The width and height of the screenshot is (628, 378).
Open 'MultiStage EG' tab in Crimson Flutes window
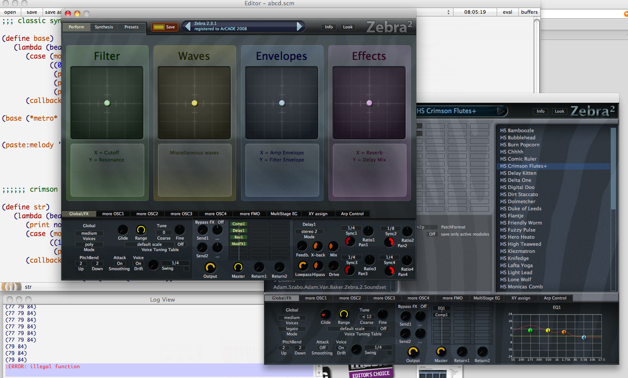coord(486,298)
